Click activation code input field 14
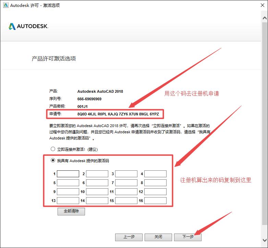 (97, 201)
